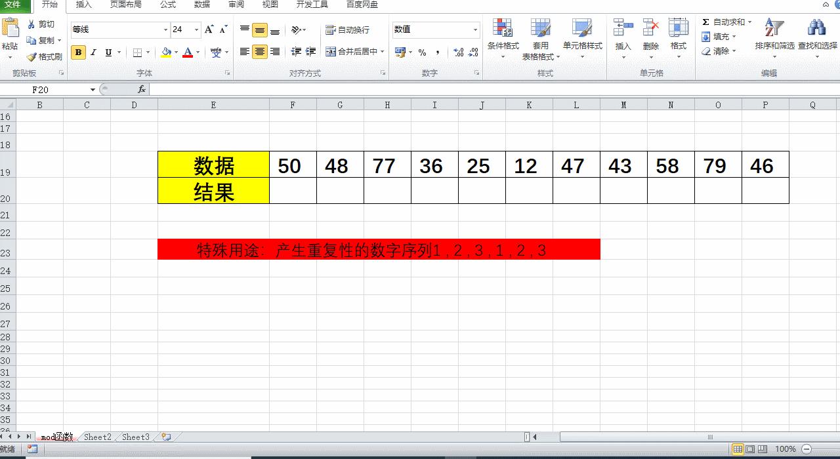
Task: Select the format painter (格式刷) tool
Action: pos(45,56)
